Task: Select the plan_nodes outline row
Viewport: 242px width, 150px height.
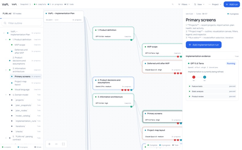Action: (x=26, y=110)
